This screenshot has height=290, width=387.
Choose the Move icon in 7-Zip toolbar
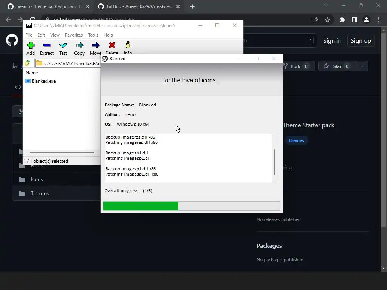coord(96,48)
